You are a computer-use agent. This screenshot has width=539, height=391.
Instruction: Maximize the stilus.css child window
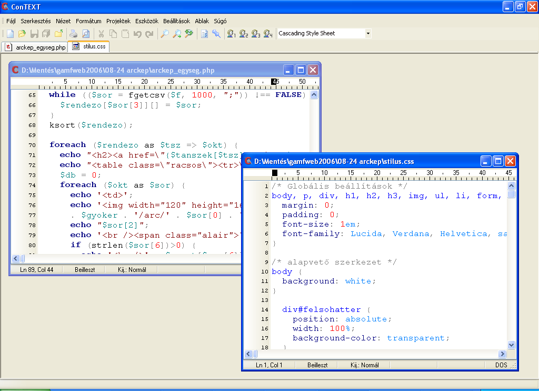click(x=498, y=161)
